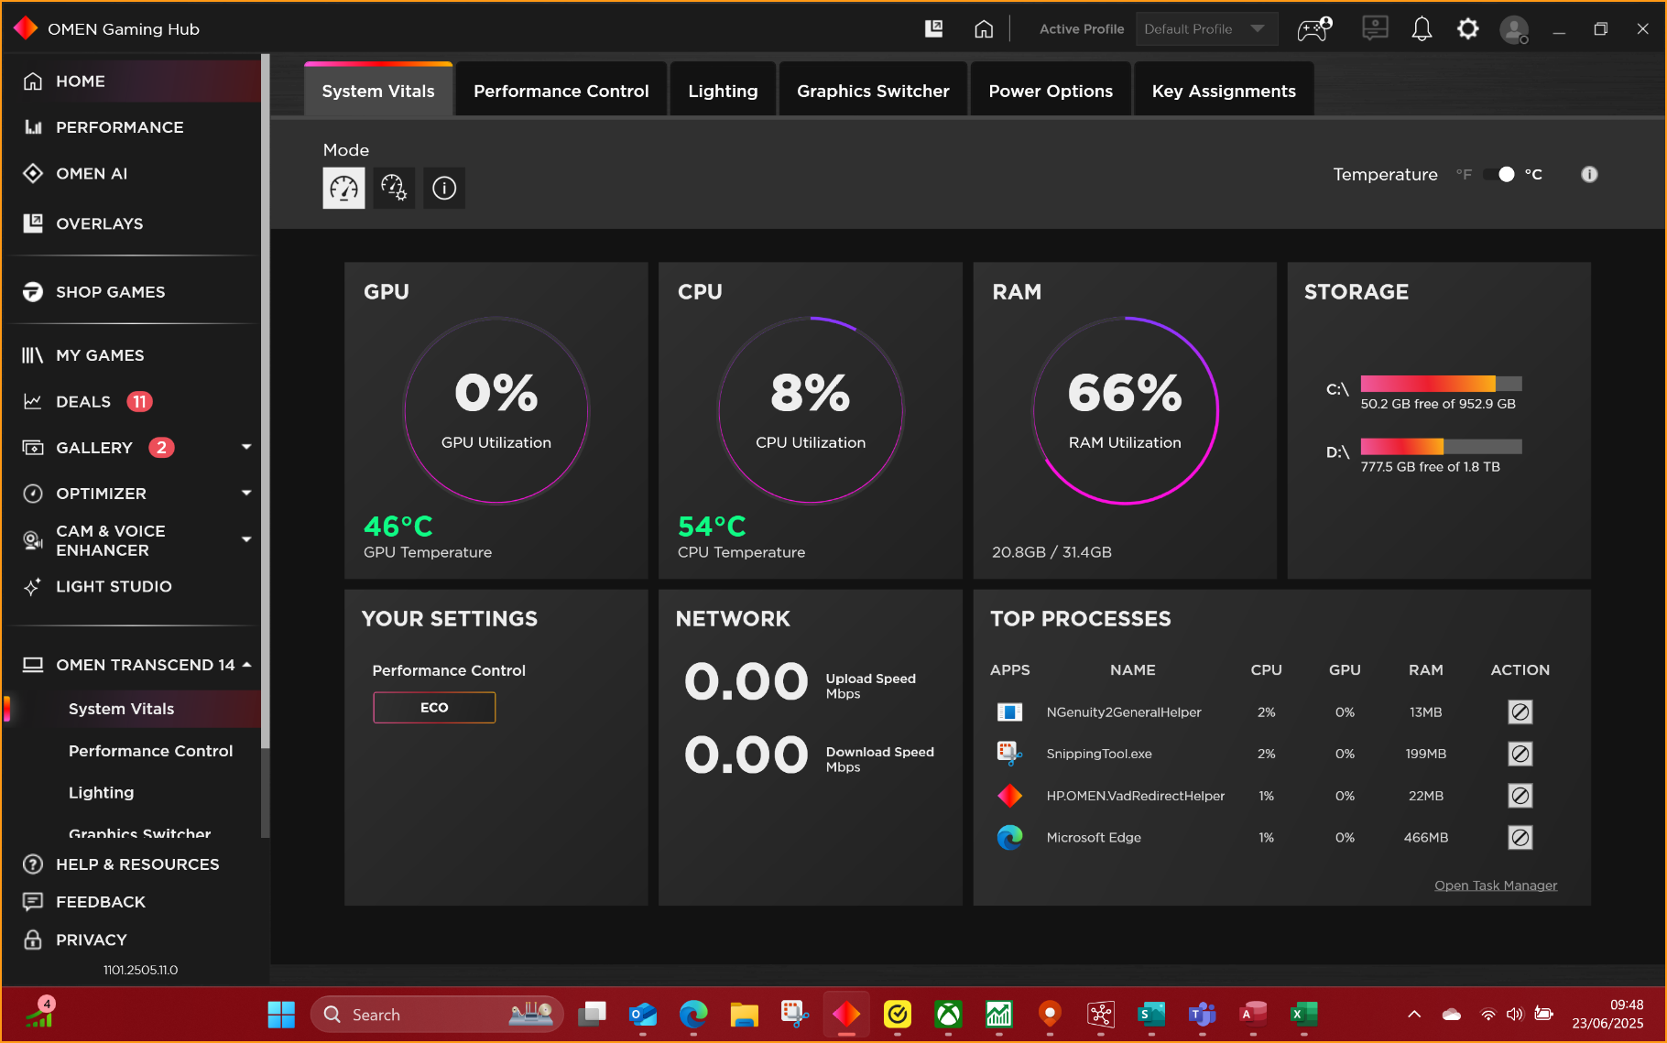Select the basic gauge mode view

coord(343,188)
